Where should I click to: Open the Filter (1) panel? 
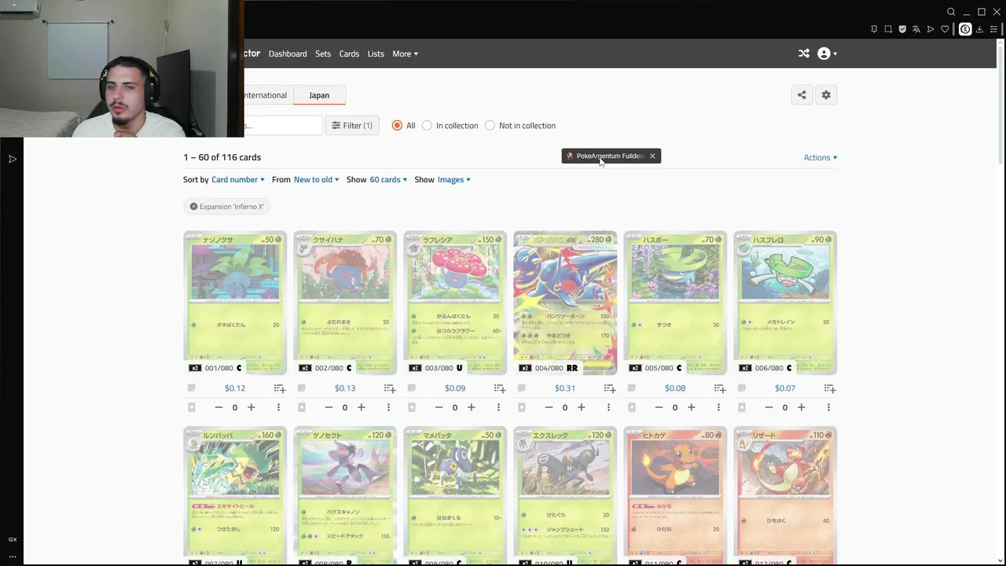[352, 126]
